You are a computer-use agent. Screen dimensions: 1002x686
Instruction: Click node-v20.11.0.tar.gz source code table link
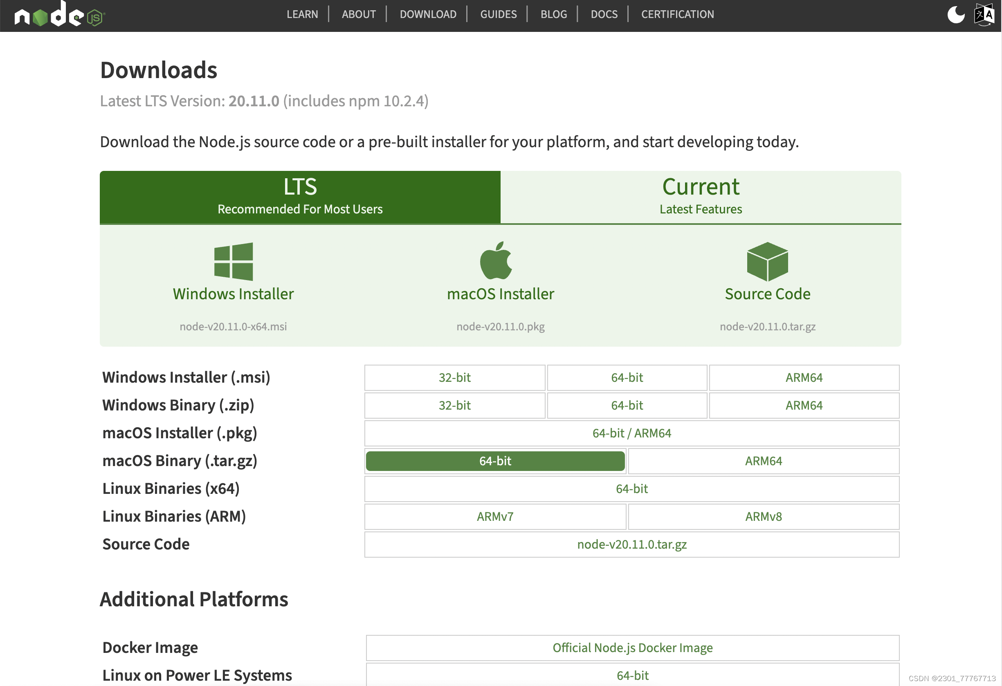[631, 544]
